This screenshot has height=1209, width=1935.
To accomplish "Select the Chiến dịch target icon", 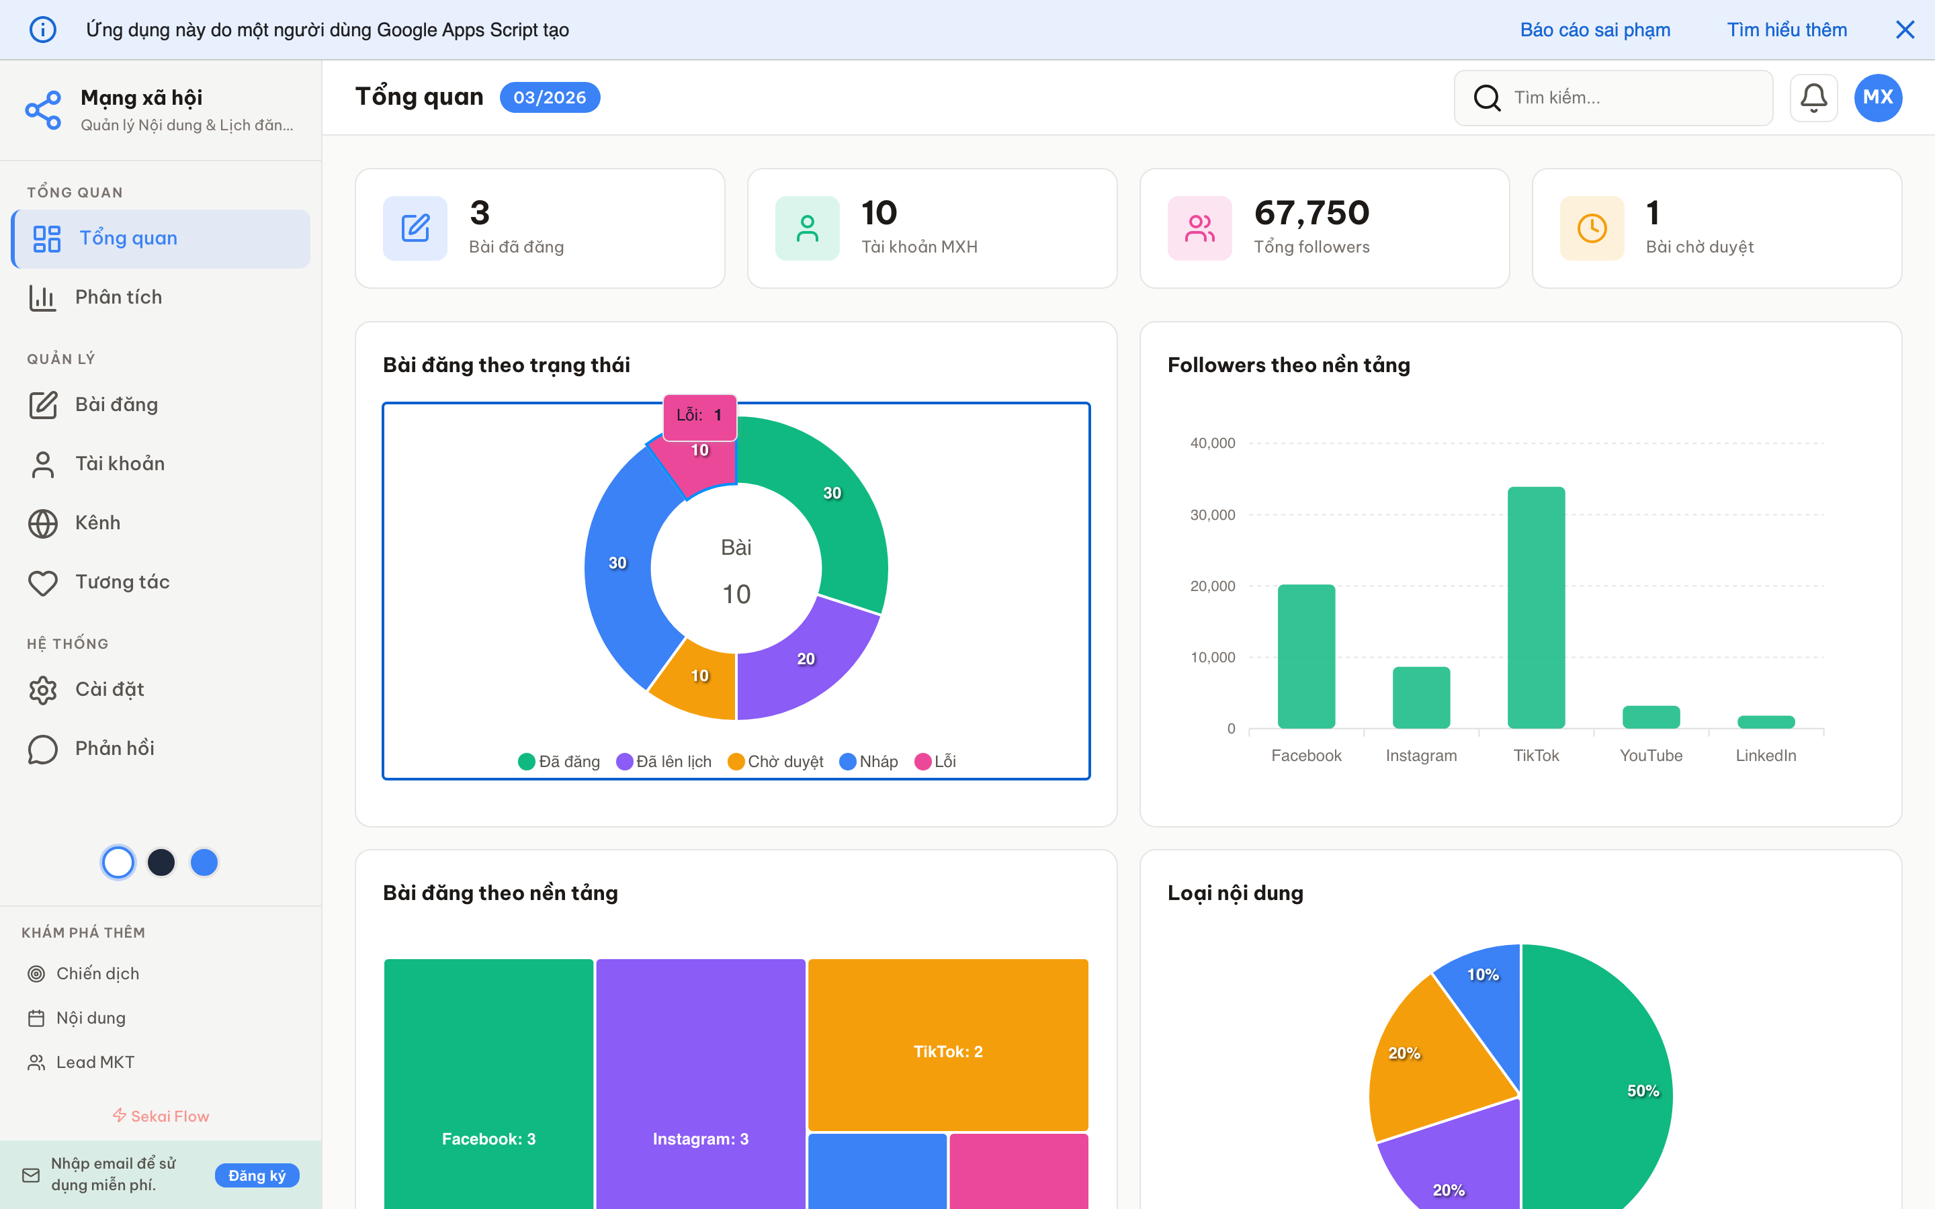I will point(36,973).
